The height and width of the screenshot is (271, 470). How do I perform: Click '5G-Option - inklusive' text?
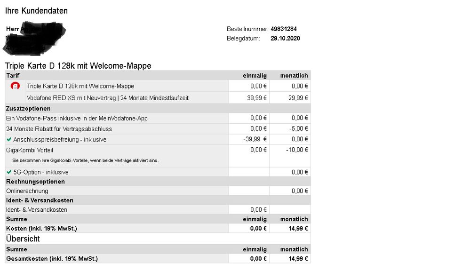pos(41,172)
